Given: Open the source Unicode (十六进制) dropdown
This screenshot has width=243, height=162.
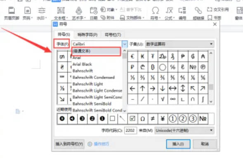Looking at the screenshot, I should tap(184, 131).
